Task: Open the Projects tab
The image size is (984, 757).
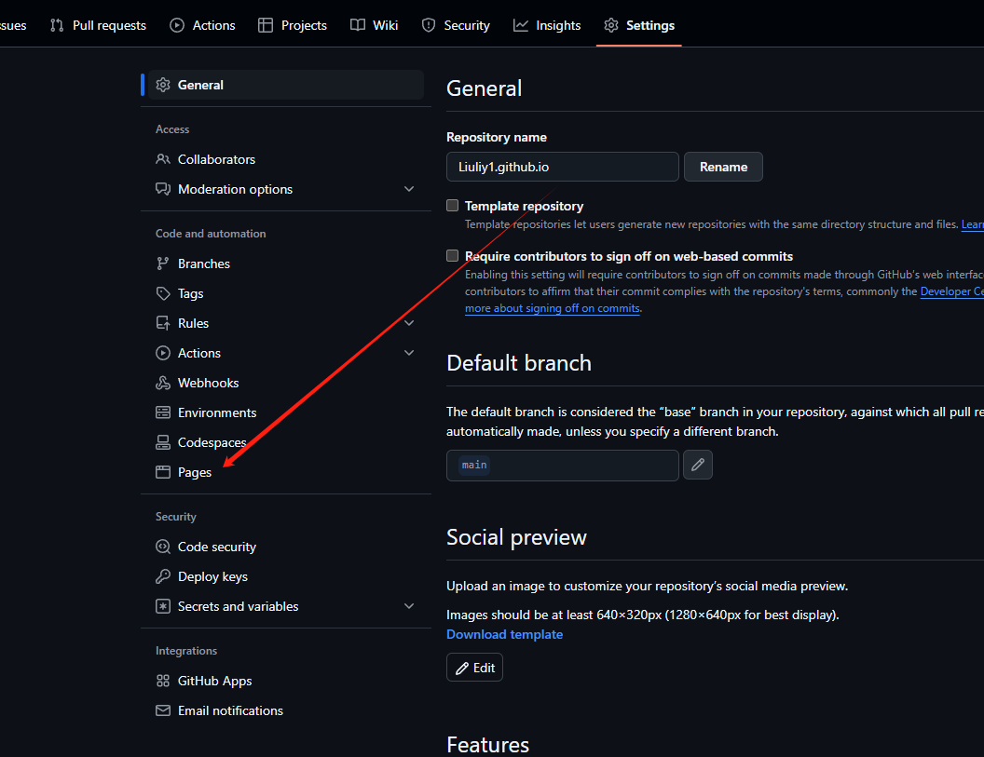Action: (x=293, y=25)
